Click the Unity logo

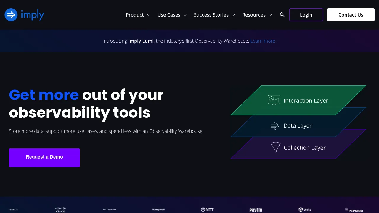tap(305, 209)
